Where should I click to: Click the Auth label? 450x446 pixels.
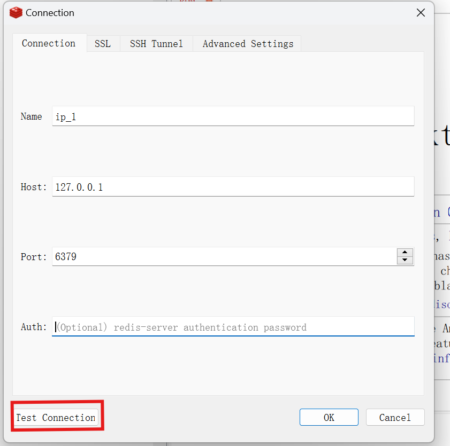point(33,326)
